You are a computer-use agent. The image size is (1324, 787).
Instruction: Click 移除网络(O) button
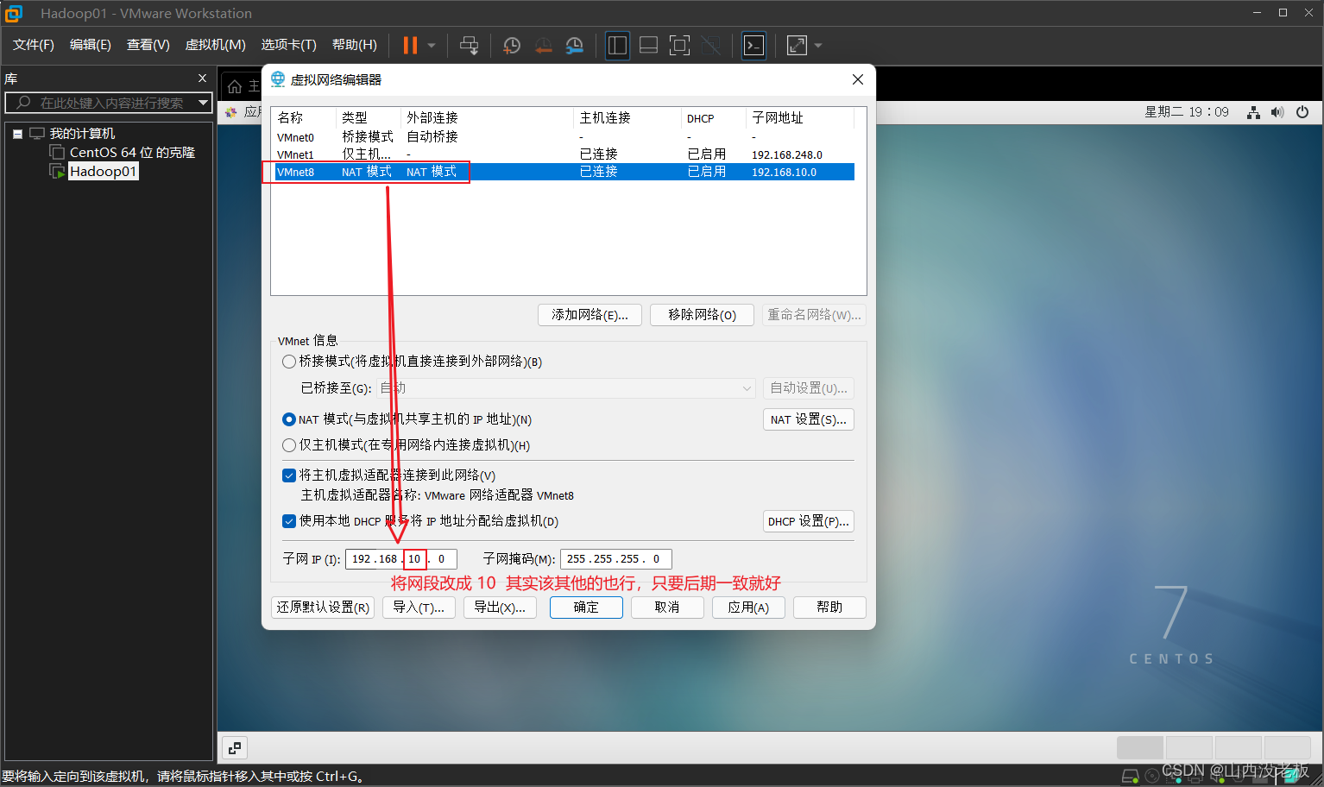click(702, 315)
